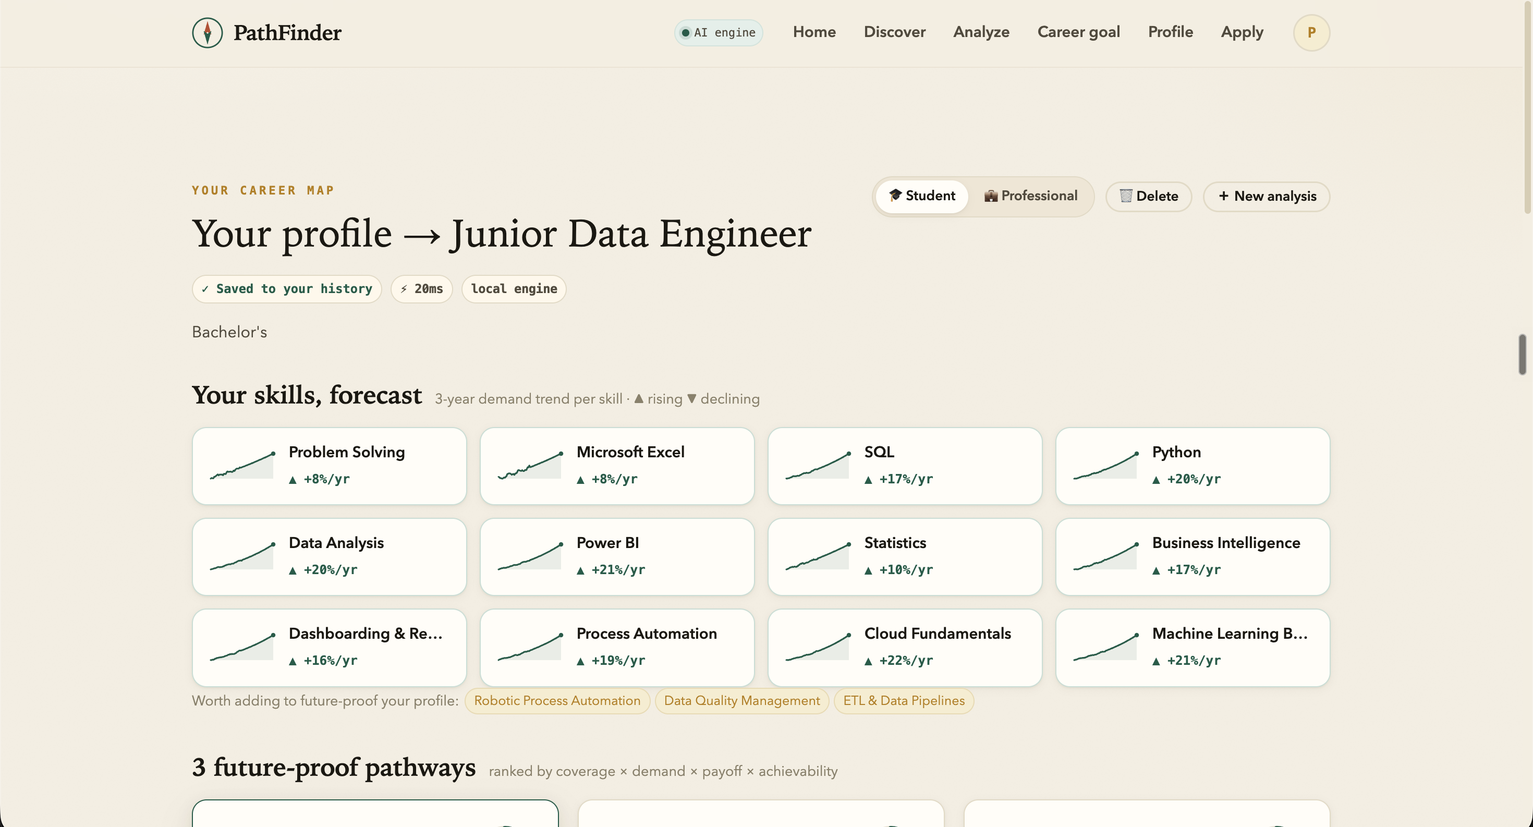Select the Power BI skill title

pos(607,543)
